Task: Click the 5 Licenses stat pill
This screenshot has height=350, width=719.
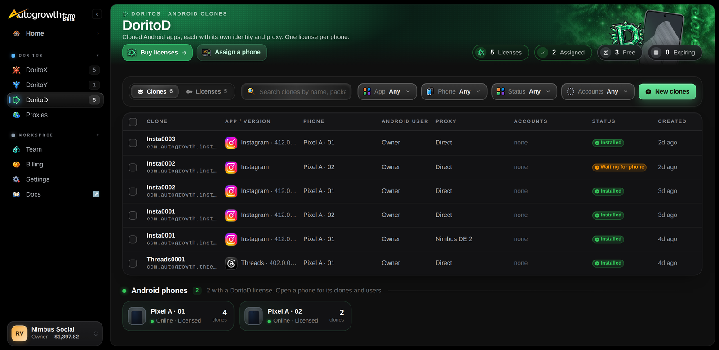Action: tap(501, 53)
